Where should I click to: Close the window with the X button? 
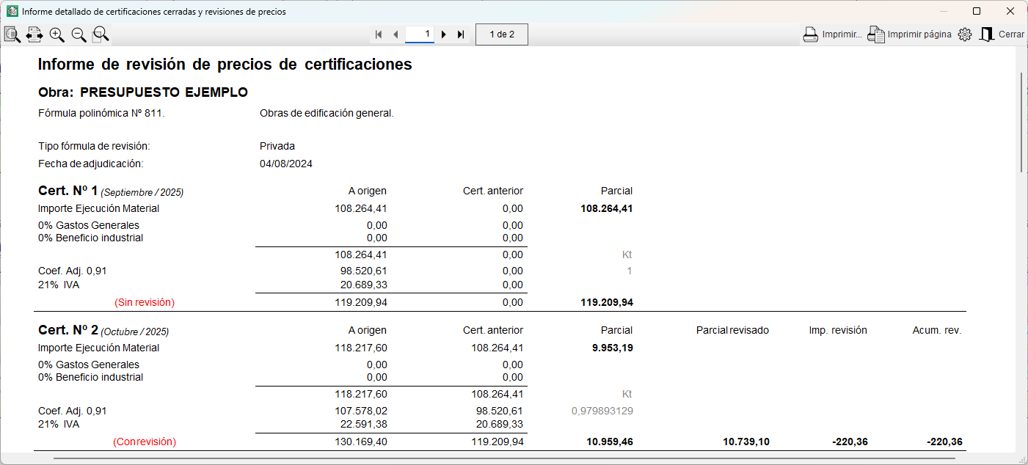pos(1010,11)
